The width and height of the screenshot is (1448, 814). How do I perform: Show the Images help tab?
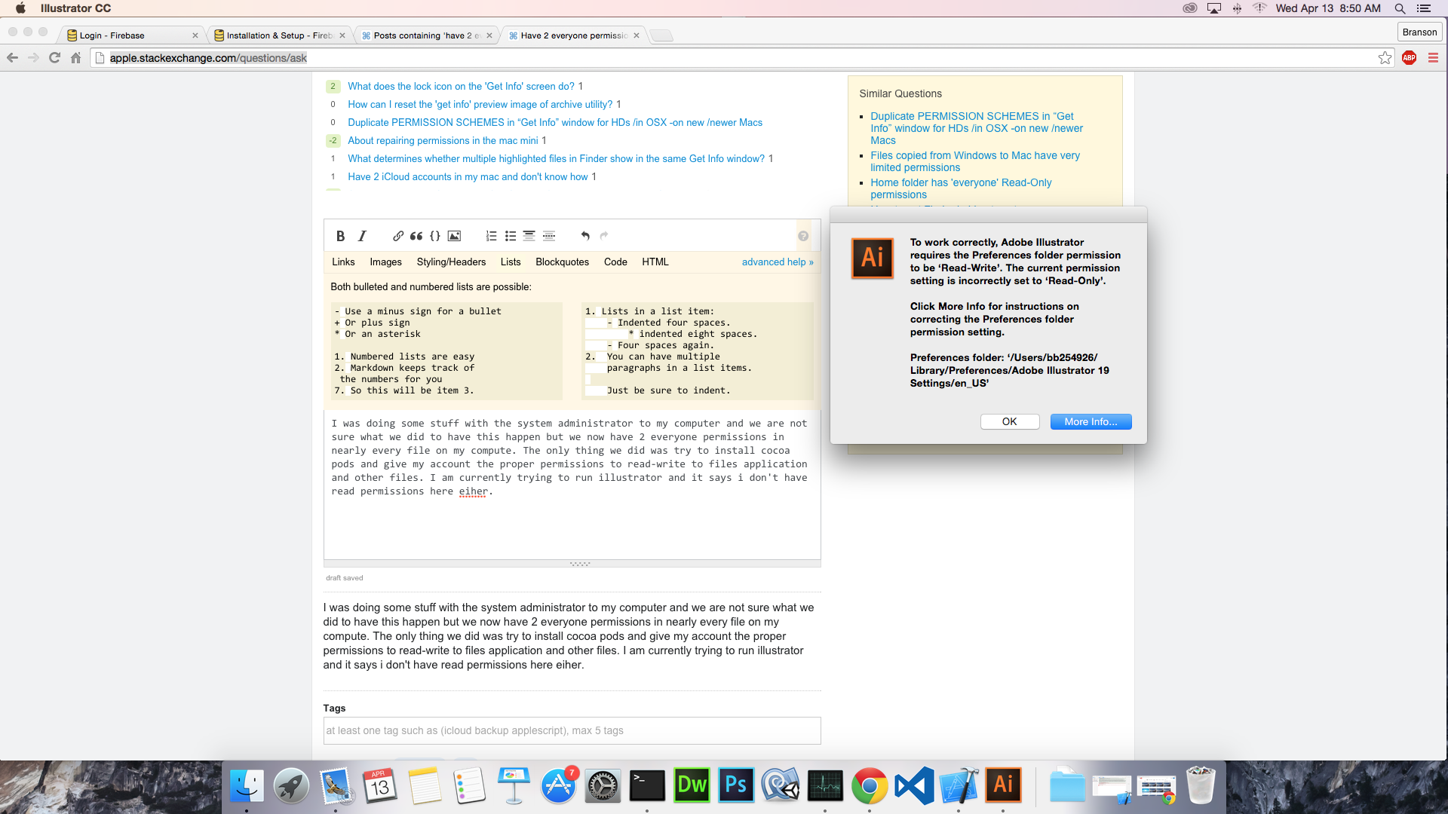(x=385, y=262)
